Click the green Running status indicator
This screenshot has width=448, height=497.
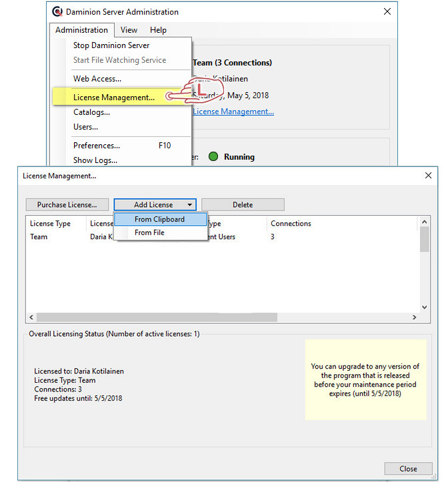pos(213,157)
